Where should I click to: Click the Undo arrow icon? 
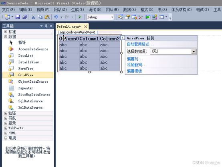56,17
